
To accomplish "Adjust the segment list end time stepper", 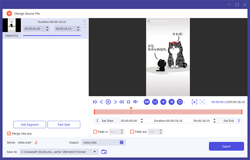I will (x=78, y=29).
